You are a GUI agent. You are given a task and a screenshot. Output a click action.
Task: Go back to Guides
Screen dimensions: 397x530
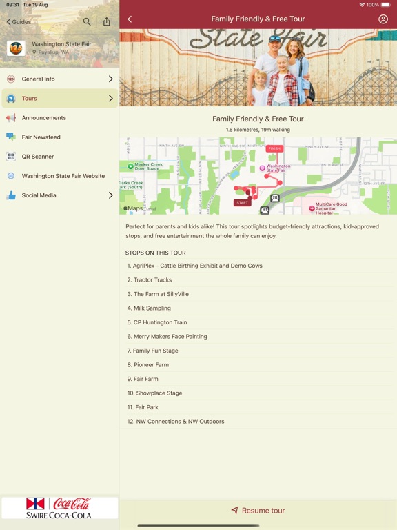click(x=19, y=22)
